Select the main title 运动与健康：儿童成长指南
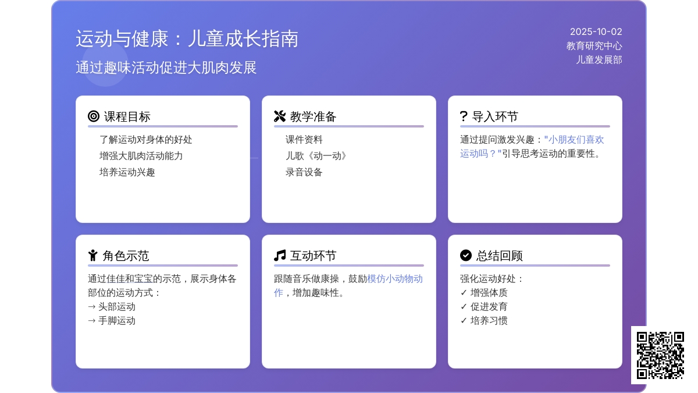 click(187, 39)
